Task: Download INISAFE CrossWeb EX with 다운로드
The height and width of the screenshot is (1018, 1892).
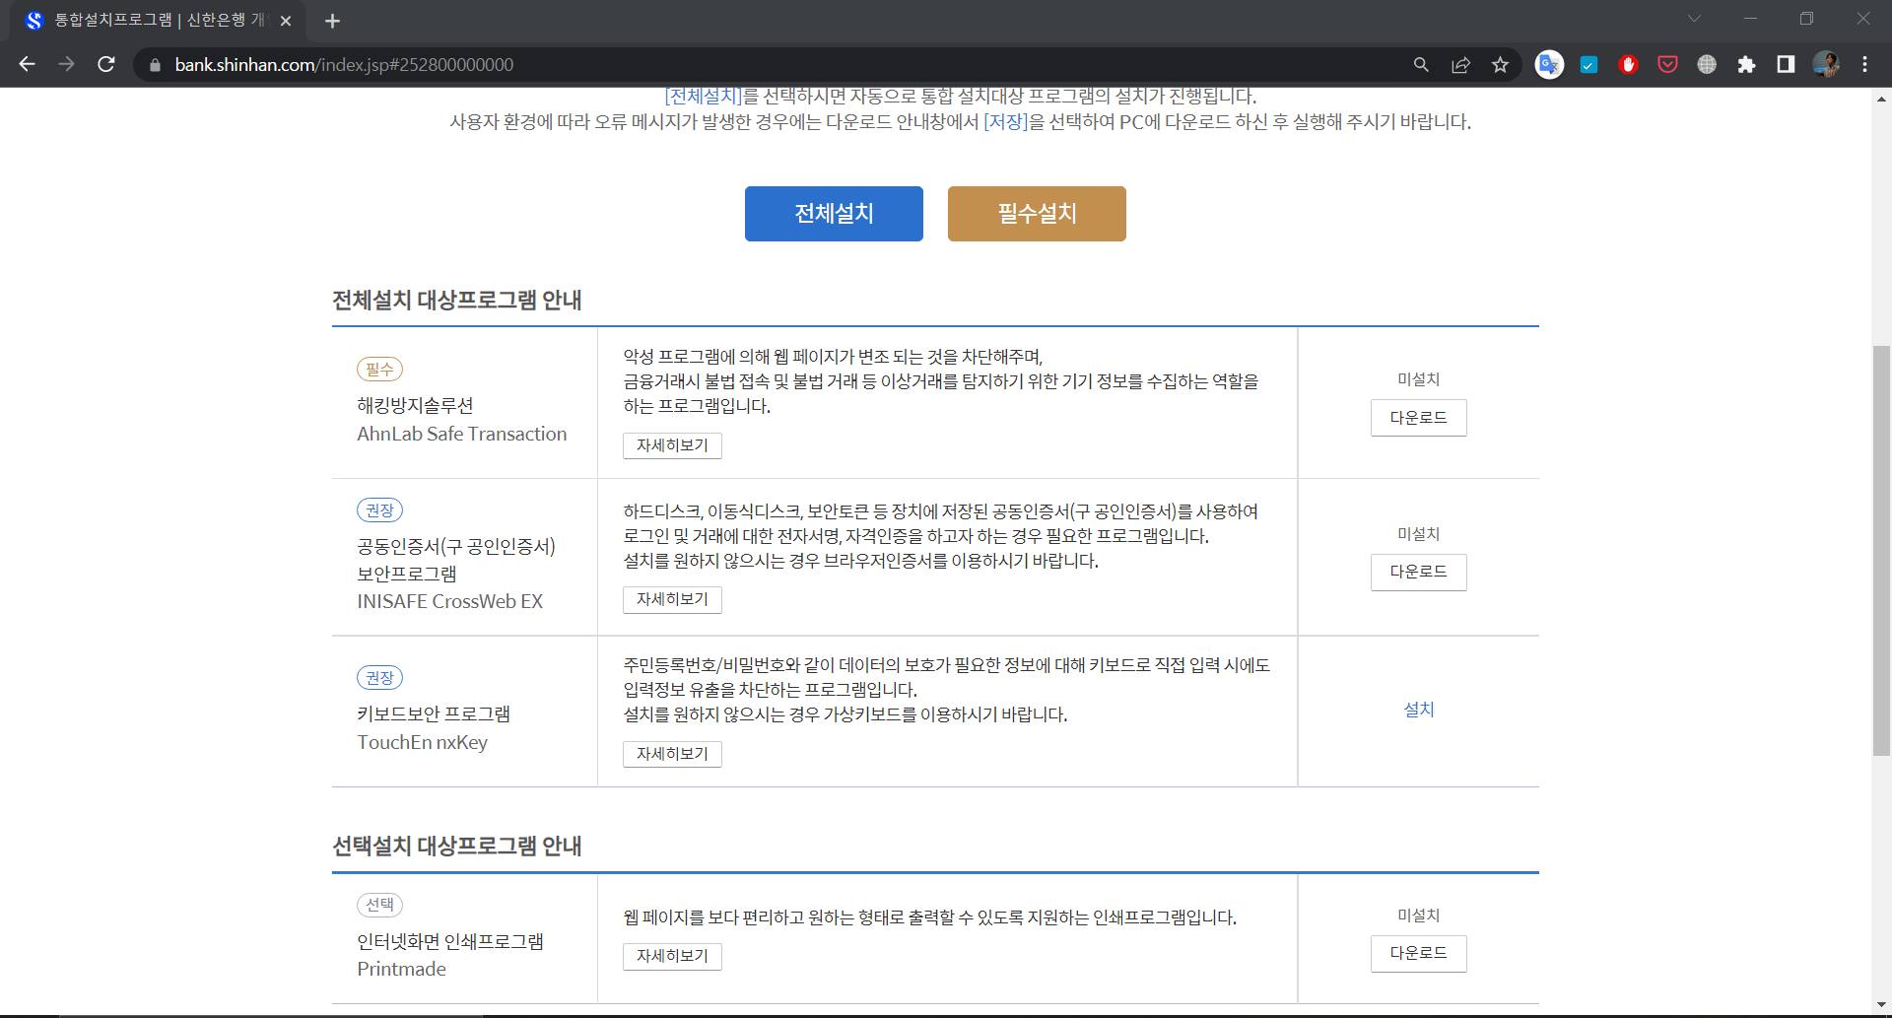Action: 1418,572
